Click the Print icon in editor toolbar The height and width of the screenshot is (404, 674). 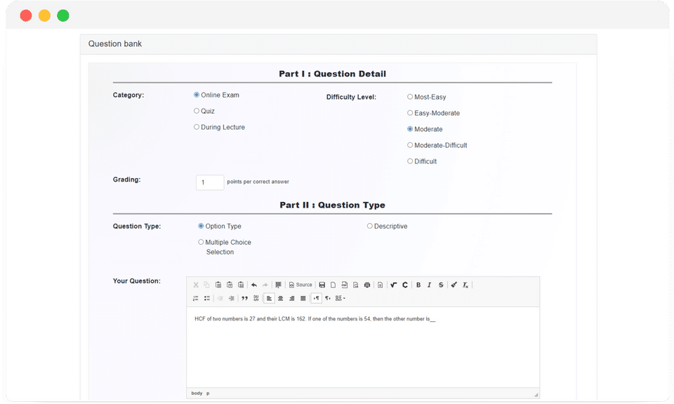click(x=367, y=285)
